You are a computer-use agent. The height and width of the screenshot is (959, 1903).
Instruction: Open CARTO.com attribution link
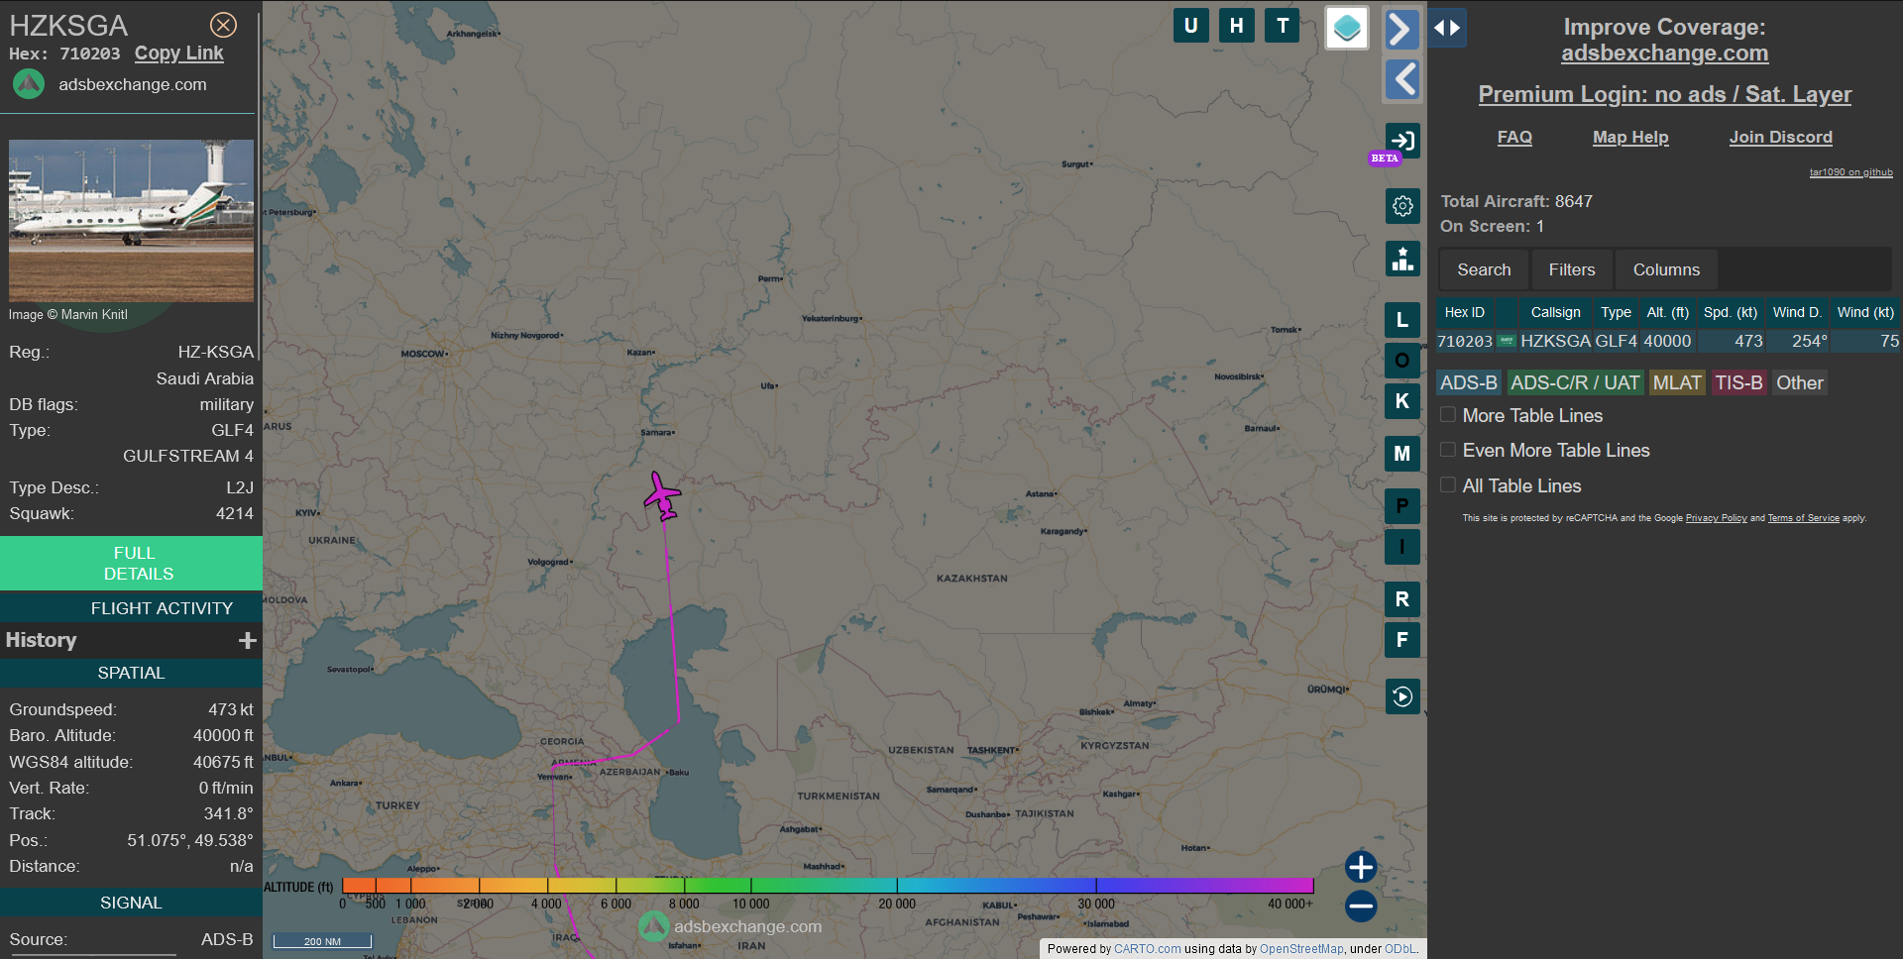pyautogui.click(x=1147, y=949)
